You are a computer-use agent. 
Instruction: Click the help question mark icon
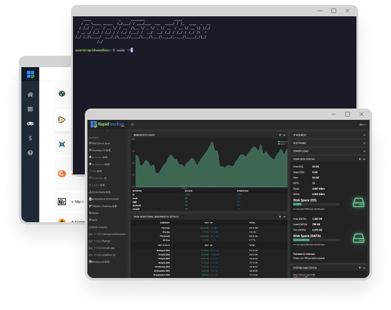(30, 153)
